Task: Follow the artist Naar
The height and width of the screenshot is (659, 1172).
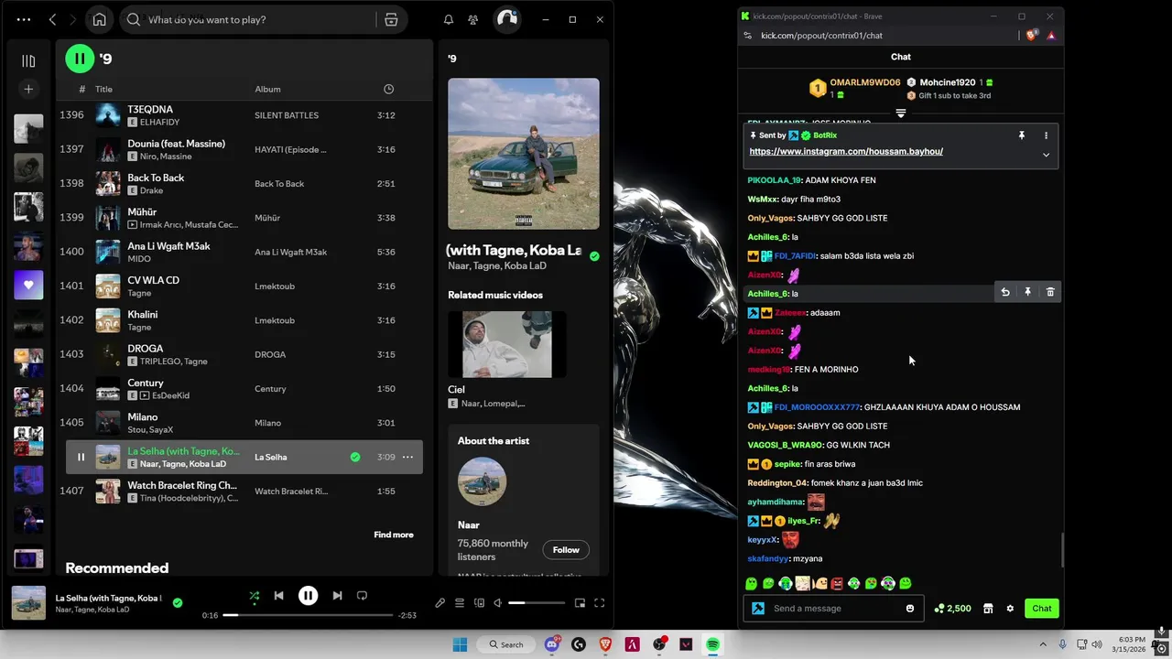Action: 566,549
